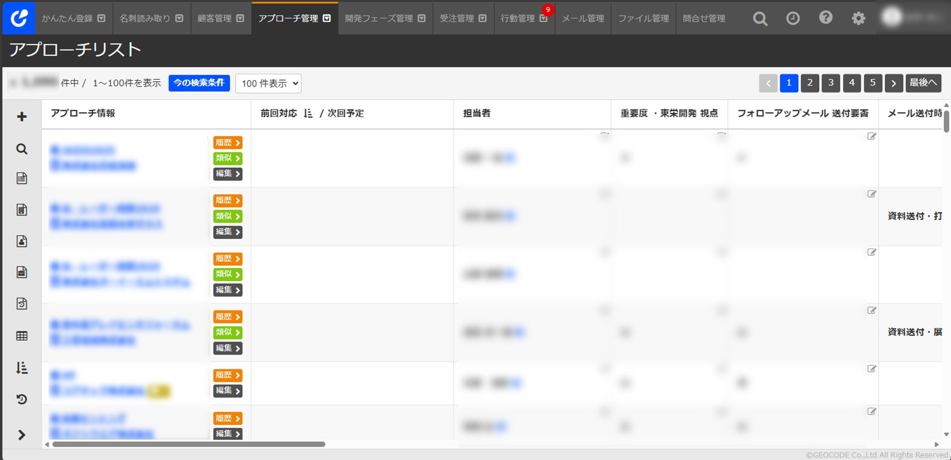Click the フォローアップメール 送付要否 column header

[803, 113]
